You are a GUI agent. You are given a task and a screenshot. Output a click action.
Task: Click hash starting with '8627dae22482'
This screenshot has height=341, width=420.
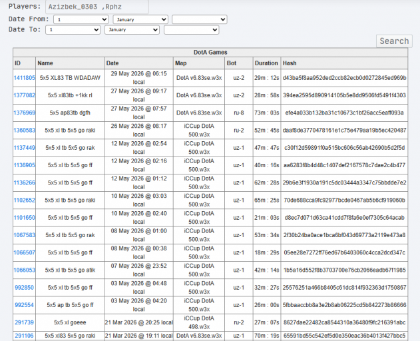(x=344, y=322)
